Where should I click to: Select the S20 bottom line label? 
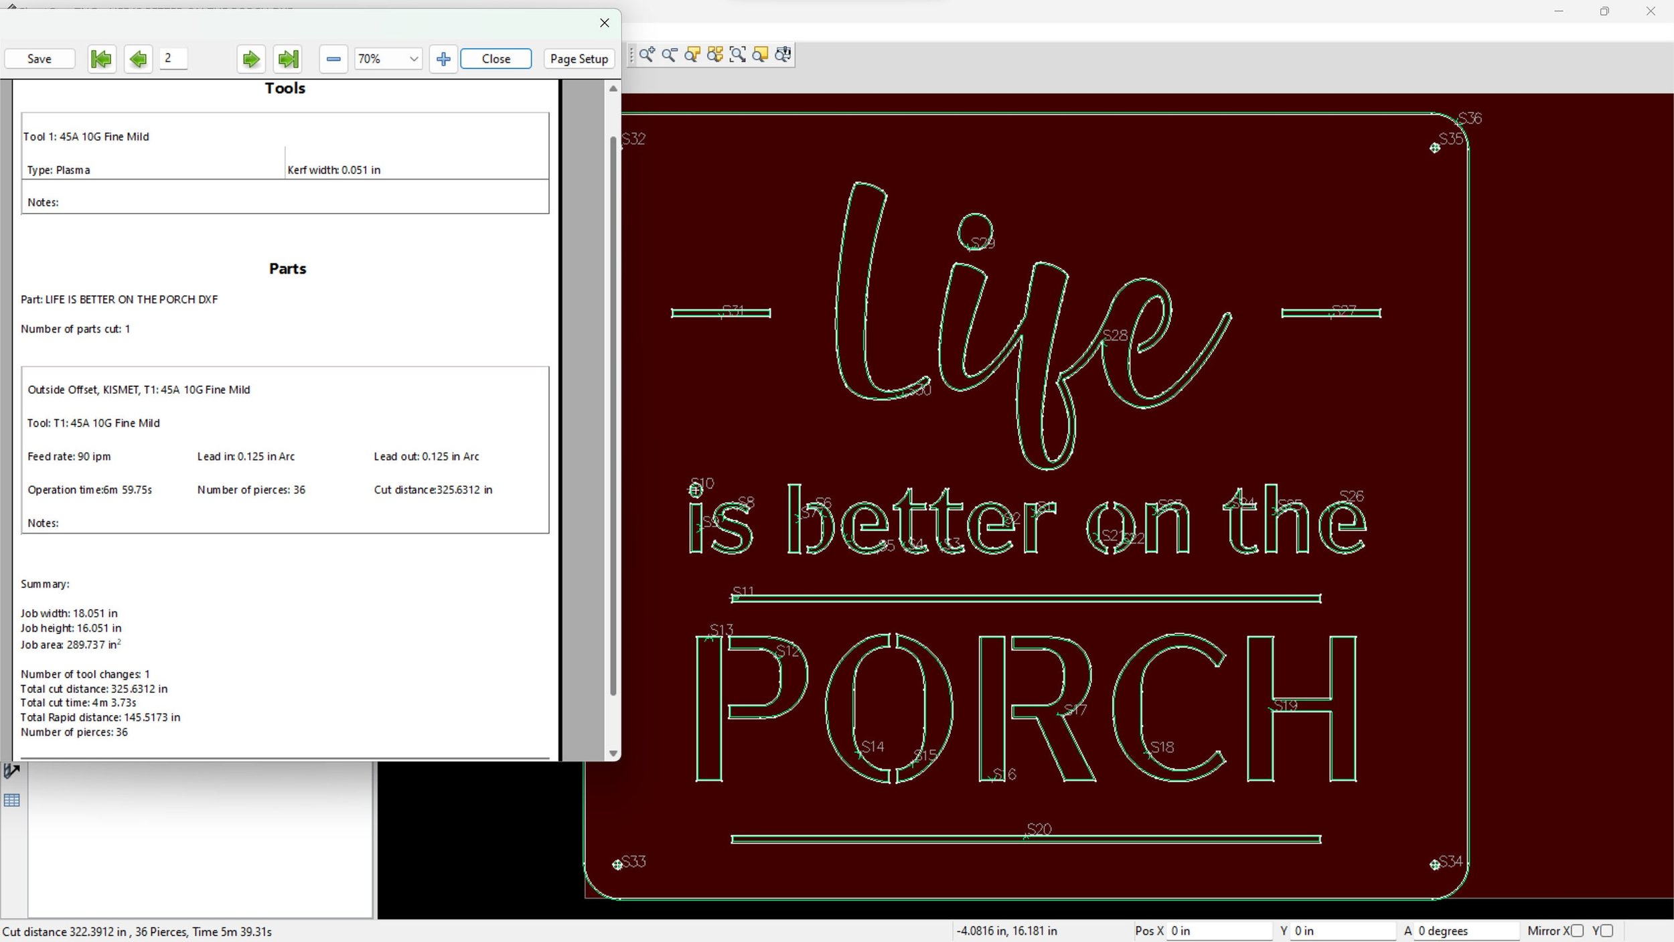pyautogui.click(x=1039, y=830)
